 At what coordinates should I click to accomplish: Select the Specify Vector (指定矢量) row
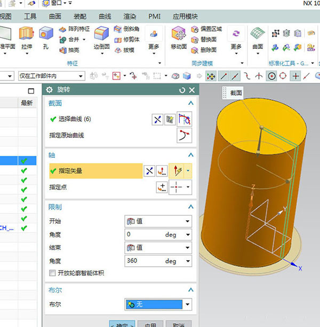[96, 171]
